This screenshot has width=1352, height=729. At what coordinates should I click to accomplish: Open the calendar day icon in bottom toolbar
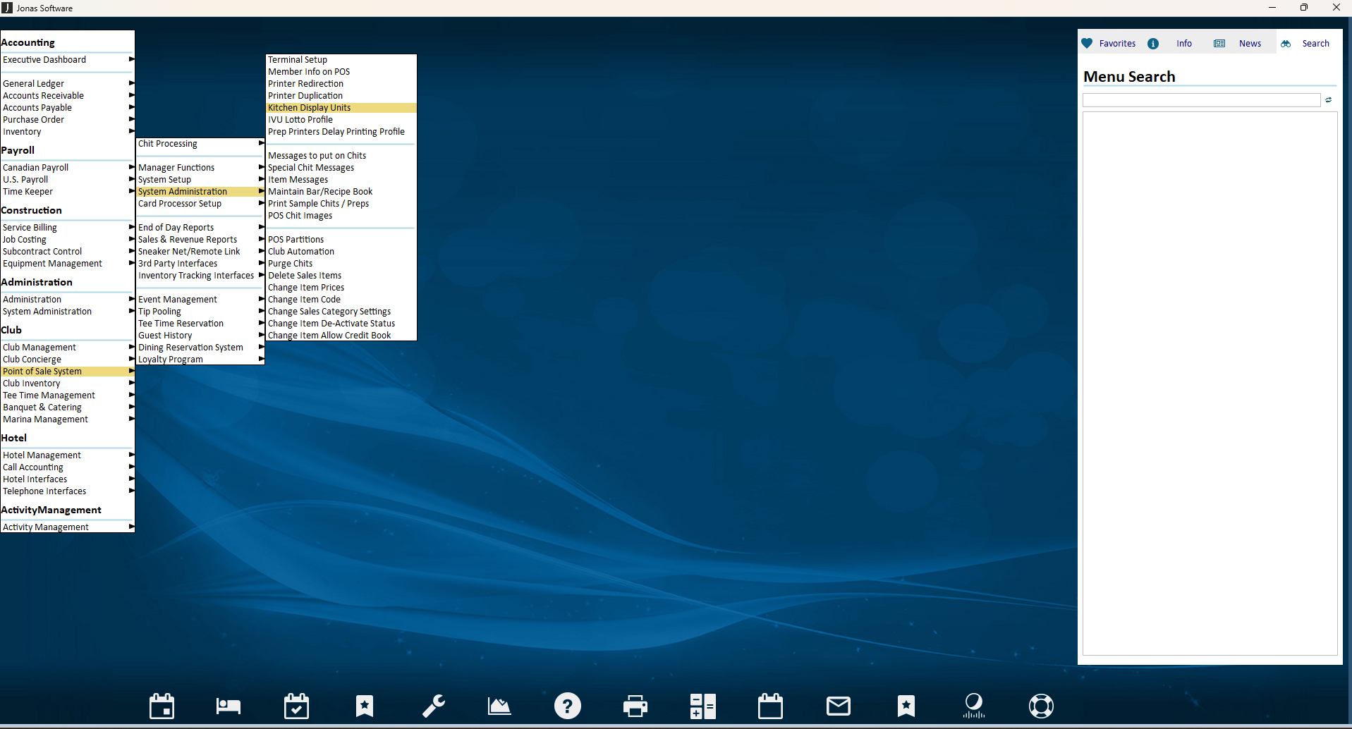coord(162,706)
